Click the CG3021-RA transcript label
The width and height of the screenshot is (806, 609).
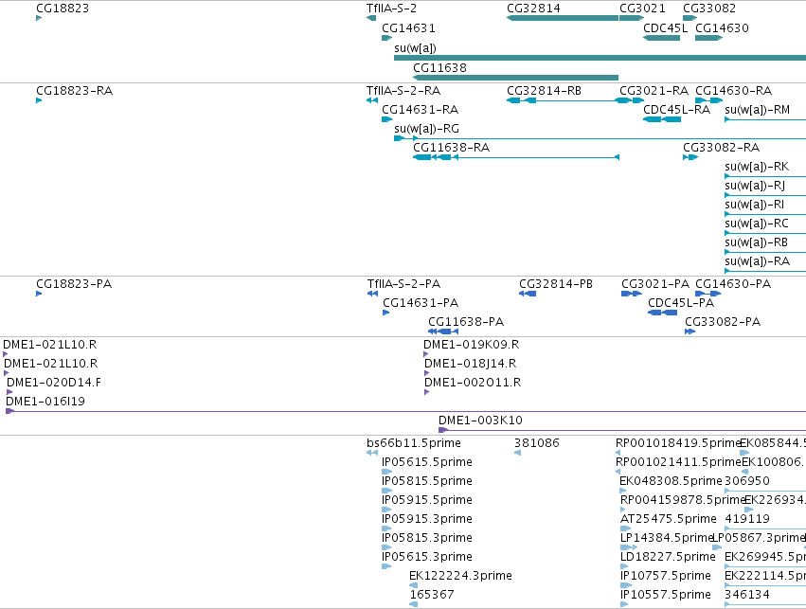[654, 91]
